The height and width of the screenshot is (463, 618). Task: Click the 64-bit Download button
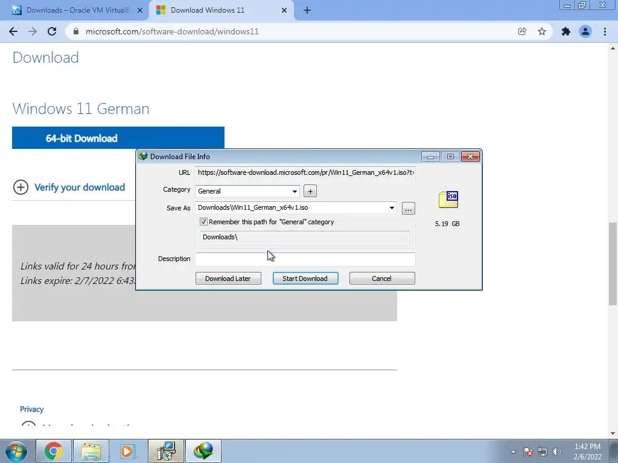[x=118, y=138]
